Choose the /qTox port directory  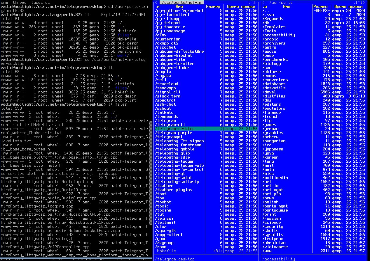[206, 35]
